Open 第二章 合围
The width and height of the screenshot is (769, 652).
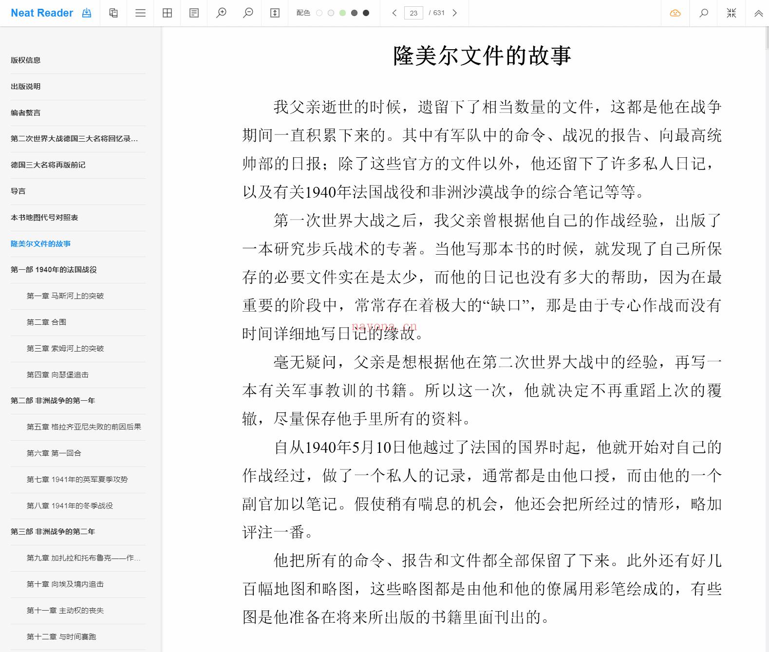[46, 322]
